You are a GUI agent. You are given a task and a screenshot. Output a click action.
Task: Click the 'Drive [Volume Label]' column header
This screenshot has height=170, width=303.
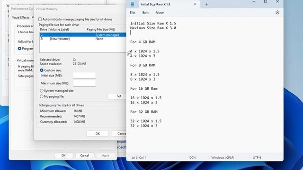[54, 29]
